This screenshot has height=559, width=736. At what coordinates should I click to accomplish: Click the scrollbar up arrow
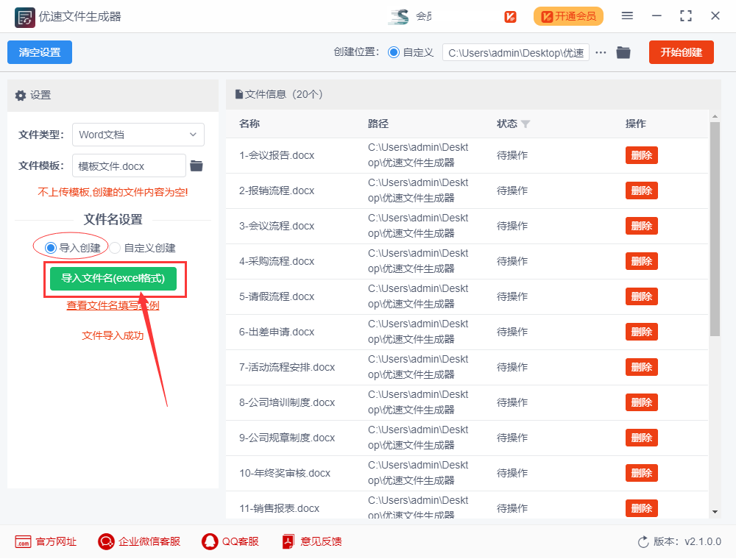(x=715, y=115)
